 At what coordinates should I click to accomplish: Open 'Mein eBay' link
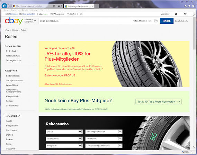point(165,14)
